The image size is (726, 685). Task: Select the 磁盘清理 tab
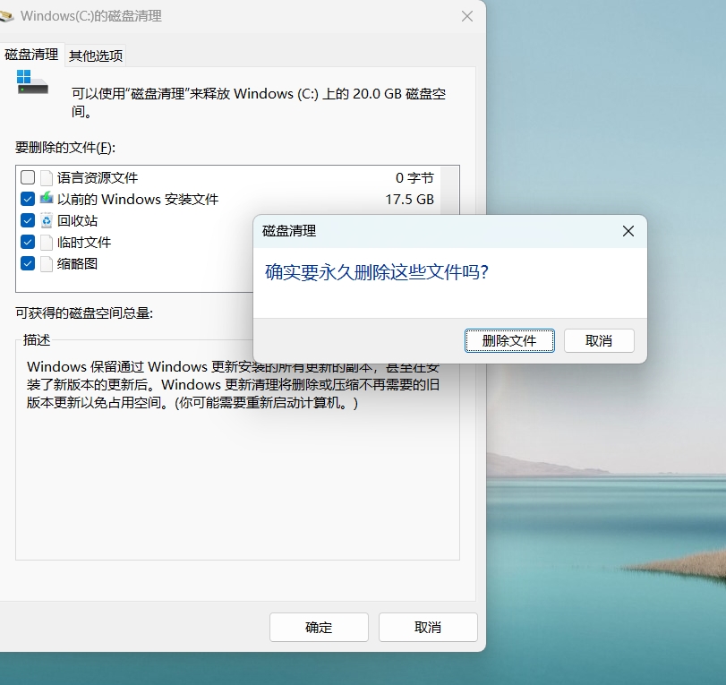[x=31, y=55]
